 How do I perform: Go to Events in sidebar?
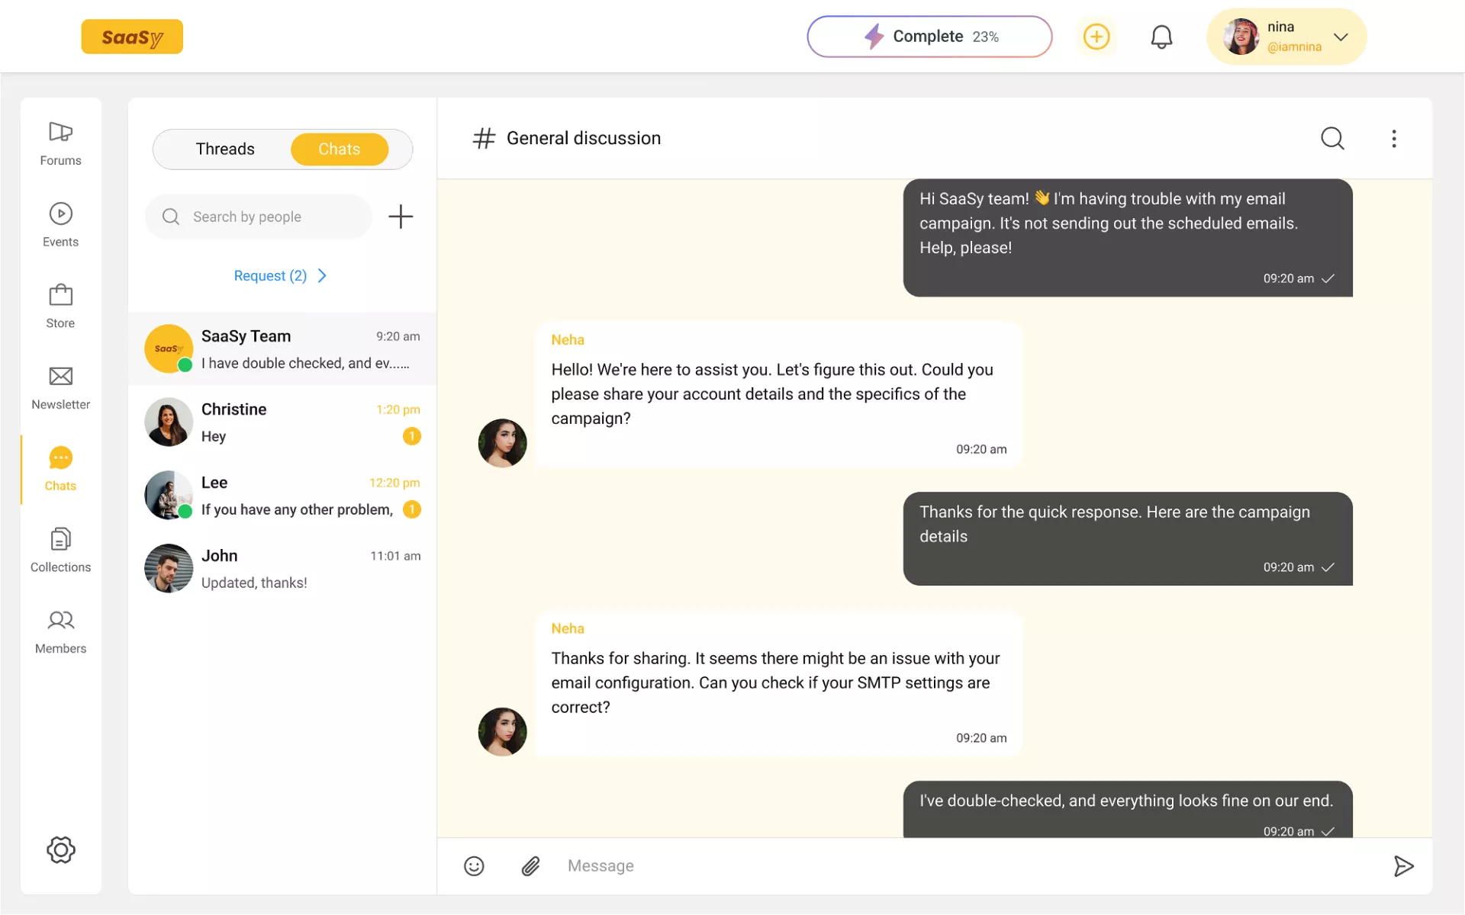pyautogui.click(x=60, y=225)
